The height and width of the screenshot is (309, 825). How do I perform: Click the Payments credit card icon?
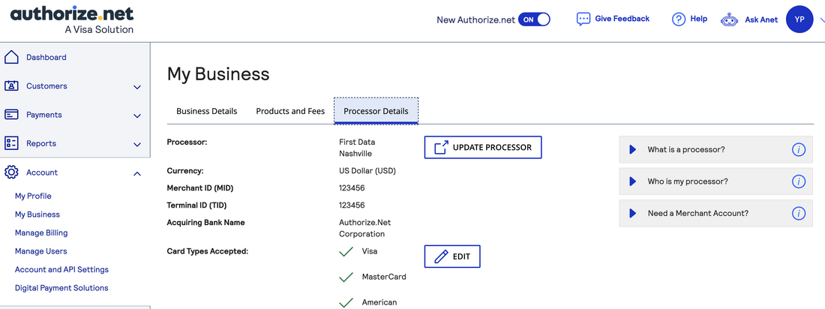[x=11, y=115]
